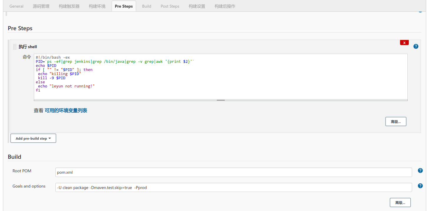Click 高级 button in the shell step

[396, 121]
